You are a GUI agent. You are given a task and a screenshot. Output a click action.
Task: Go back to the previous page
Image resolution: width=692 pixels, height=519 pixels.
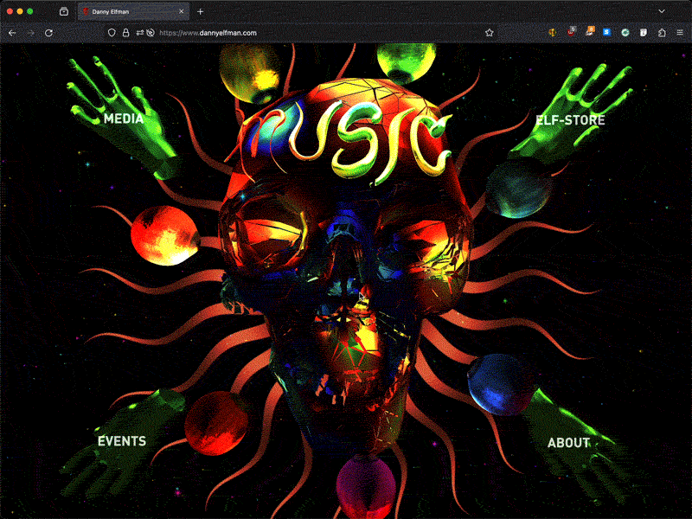pyautogui.click(x=12, y=33)
